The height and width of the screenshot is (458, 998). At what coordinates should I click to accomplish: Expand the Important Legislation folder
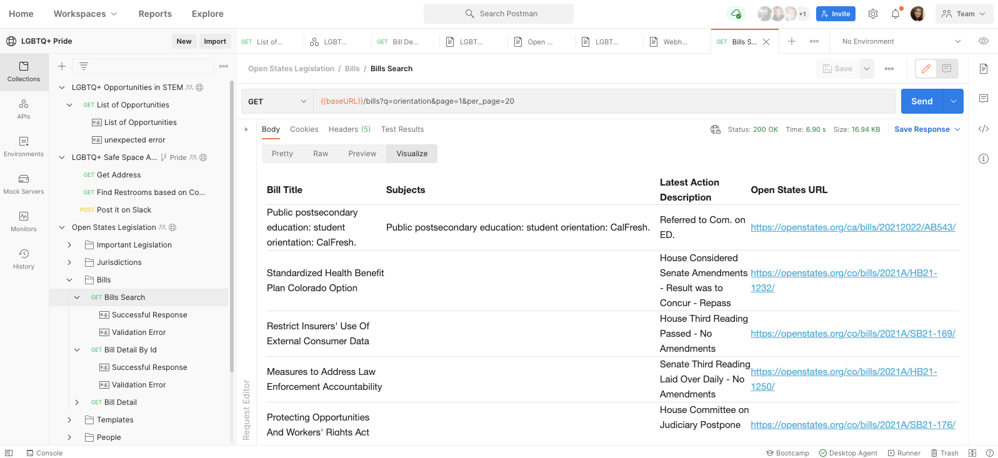69,245
